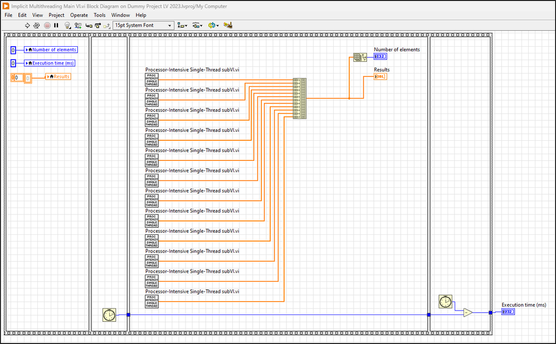This screenshot has height=344, width=556.
Task: Select the Subtract function node
Action: [468, 312]
